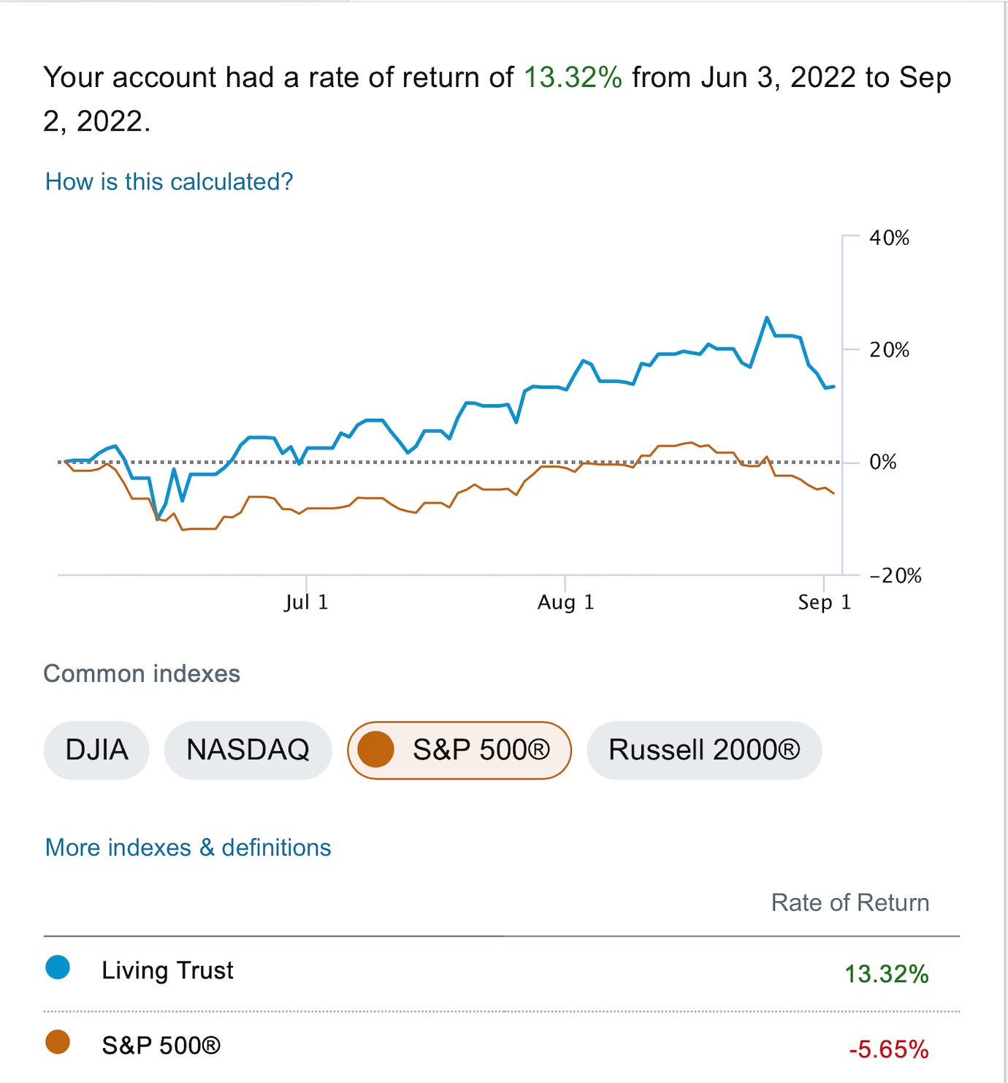Click the S&P 500® label in the returns table
Viewport: 1008px width, 1083px height.
tap(161, 1045)
